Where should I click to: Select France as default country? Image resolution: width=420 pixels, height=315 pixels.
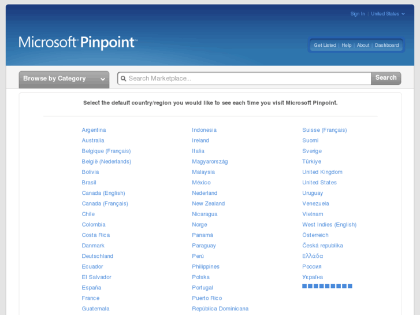(91, 298)
